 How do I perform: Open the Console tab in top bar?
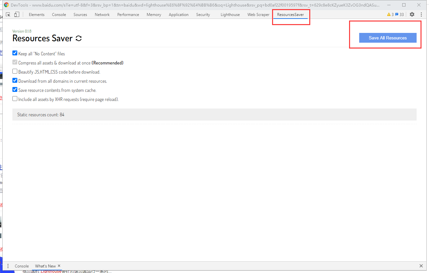coord(59,15)
